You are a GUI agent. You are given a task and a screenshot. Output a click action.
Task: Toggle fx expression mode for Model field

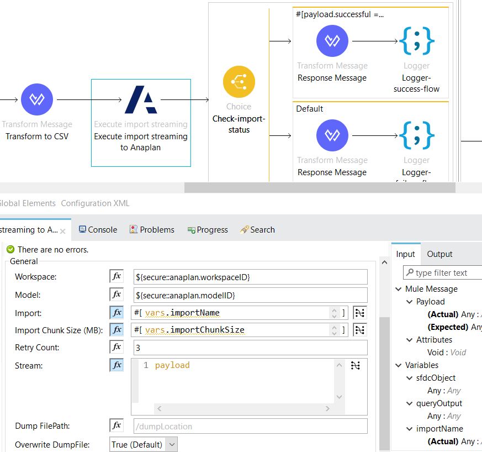(x=116, y=295)
